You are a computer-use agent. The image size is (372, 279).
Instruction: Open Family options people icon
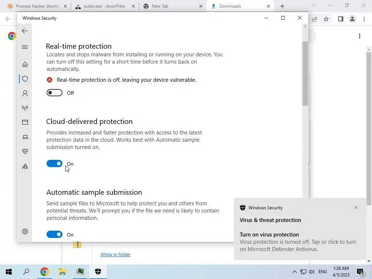[25, 166]
